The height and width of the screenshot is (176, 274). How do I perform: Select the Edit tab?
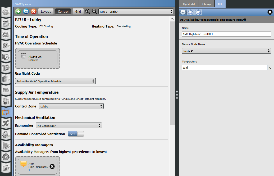220,4
